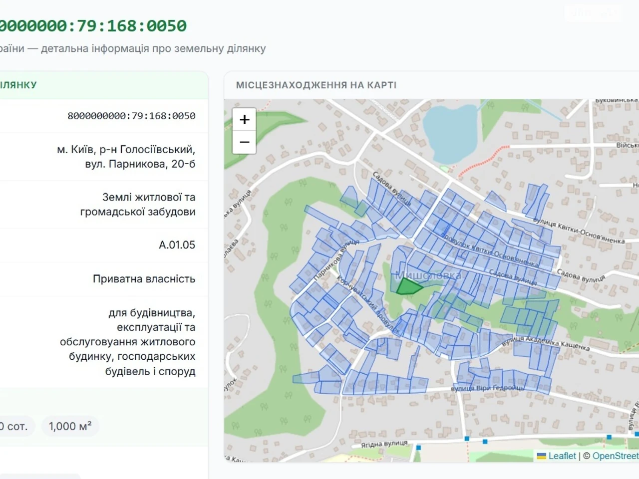The height and width of the screenshot is (479, 639).
Task: Click the address text вул. Парникова, 20-б
Action: coord(140,164)
